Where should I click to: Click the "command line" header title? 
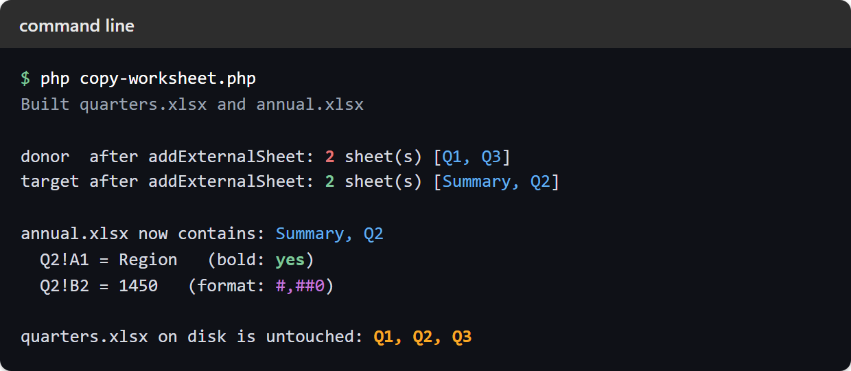[77, 25]
